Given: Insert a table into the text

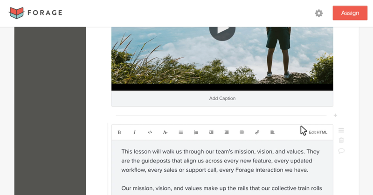Looking at the screenshot, I should tap(242, 132).
